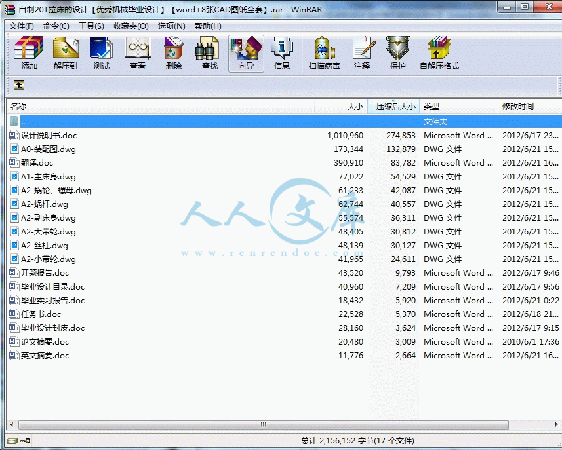Select file name A2-丝杠.dwg
562x450 pixels.
pos(45,246)
